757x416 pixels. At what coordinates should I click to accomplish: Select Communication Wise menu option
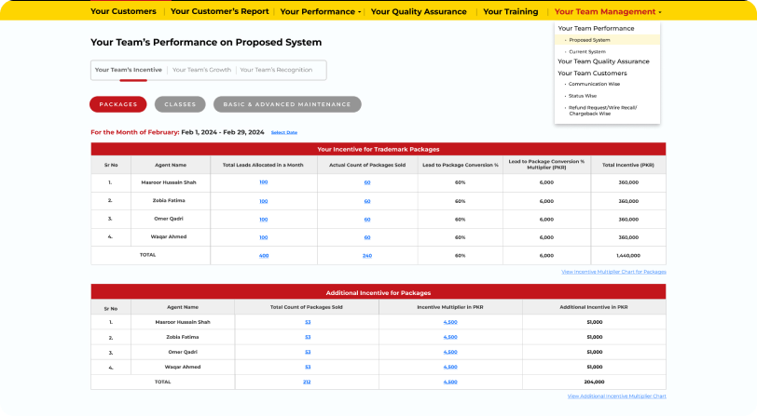coord(594,84)
